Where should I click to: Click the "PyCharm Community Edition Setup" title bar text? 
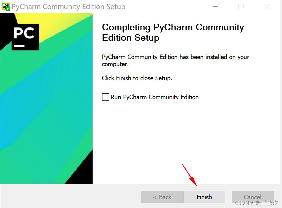69,7
